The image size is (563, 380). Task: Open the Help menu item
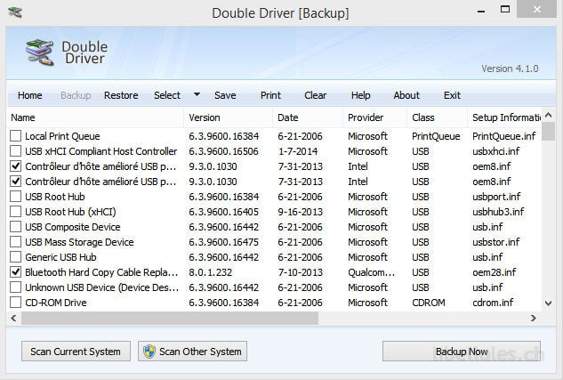pyautogui.click(x=360, y=95)
